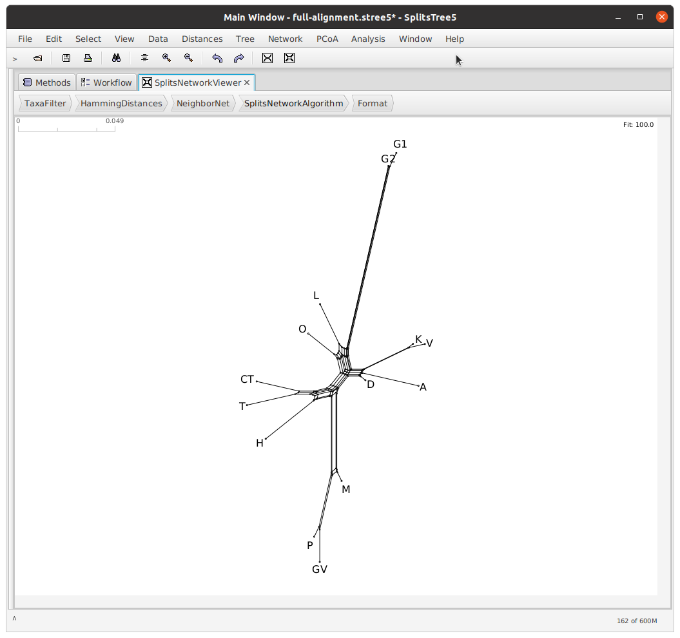
Task: Expand the bottom pane with the ^ arrow
Action: [14, 619]
